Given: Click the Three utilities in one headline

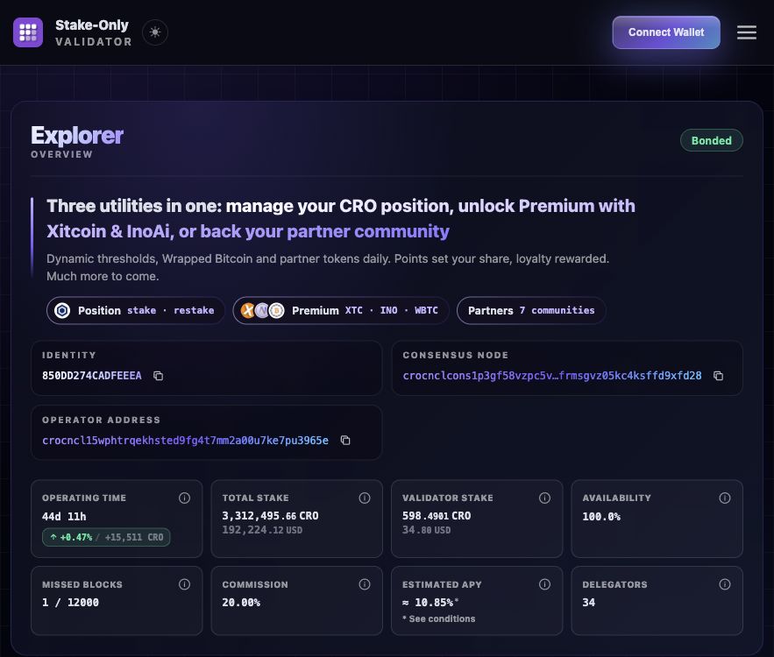Looking at the screenshot, I should 341,218.
